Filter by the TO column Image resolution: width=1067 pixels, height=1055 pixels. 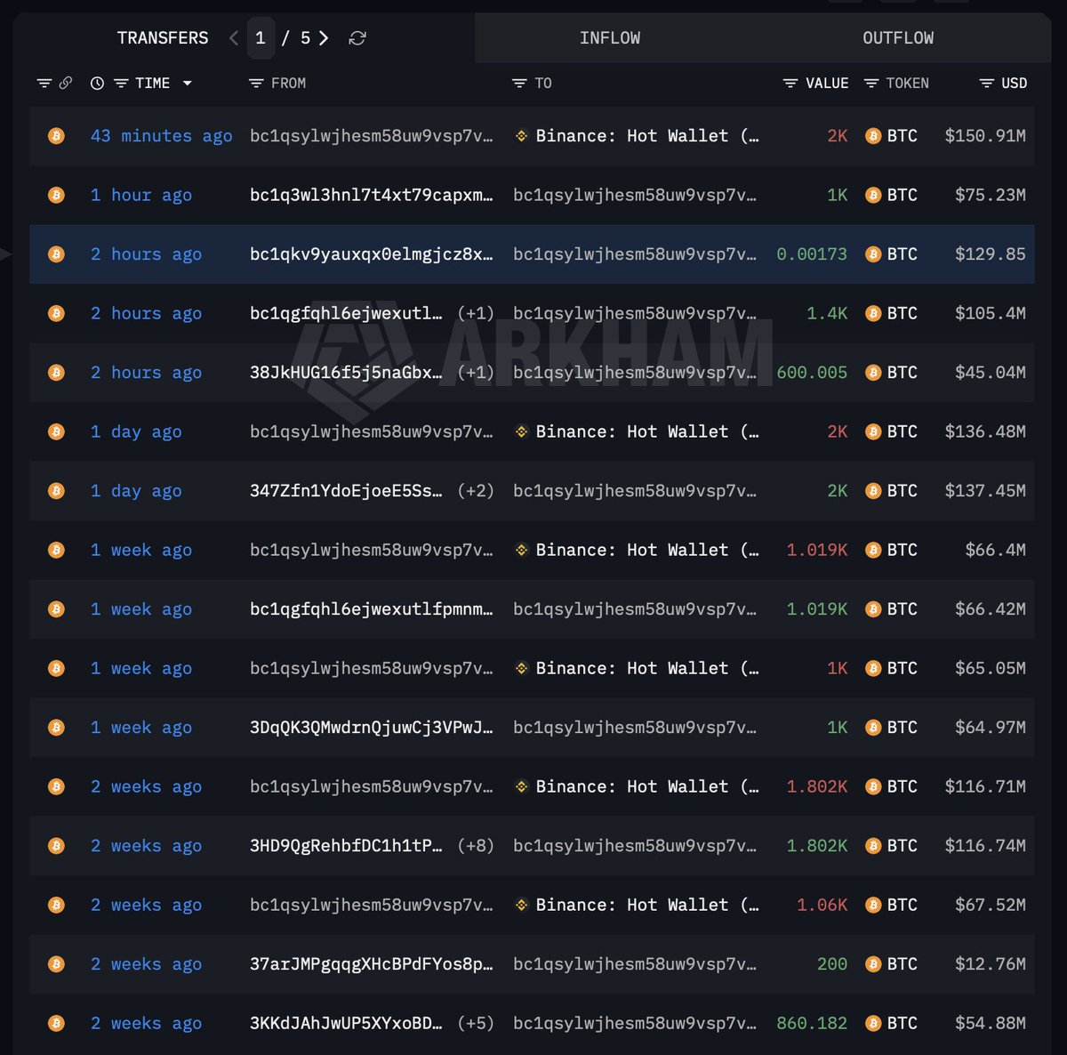[520, 83]
